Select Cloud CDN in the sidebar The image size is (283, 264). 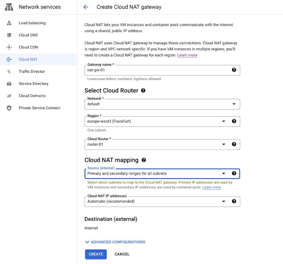coord(38,47)
